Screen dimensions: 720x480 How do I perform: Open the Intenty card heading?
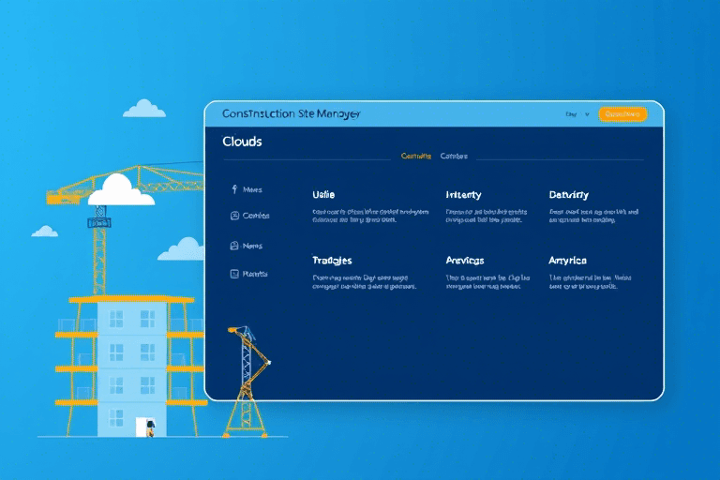tap(463, 195)
